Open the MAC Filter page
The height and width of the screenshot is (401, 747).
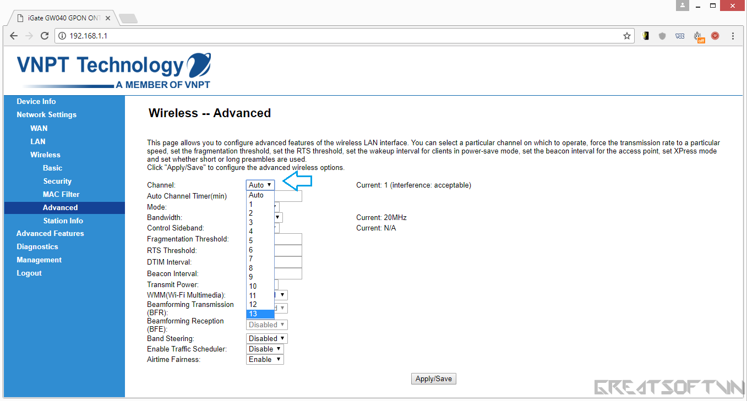61,194
